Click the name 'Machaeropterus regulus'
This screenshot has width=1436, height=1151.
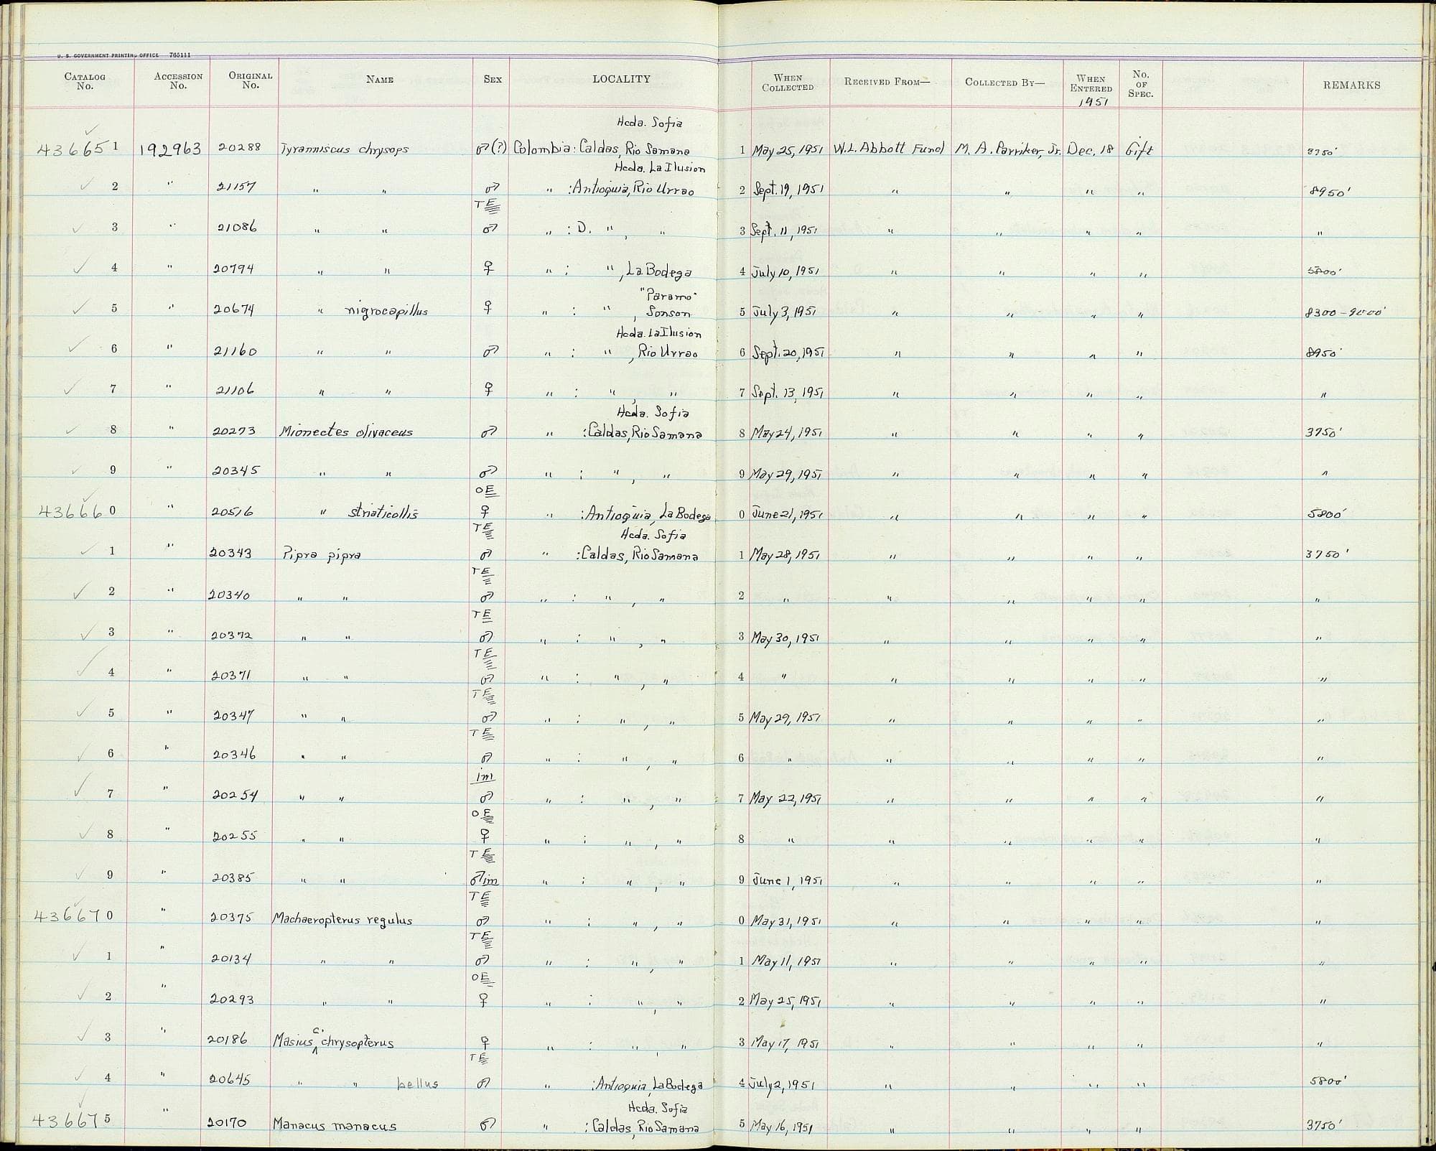point(342,920)
